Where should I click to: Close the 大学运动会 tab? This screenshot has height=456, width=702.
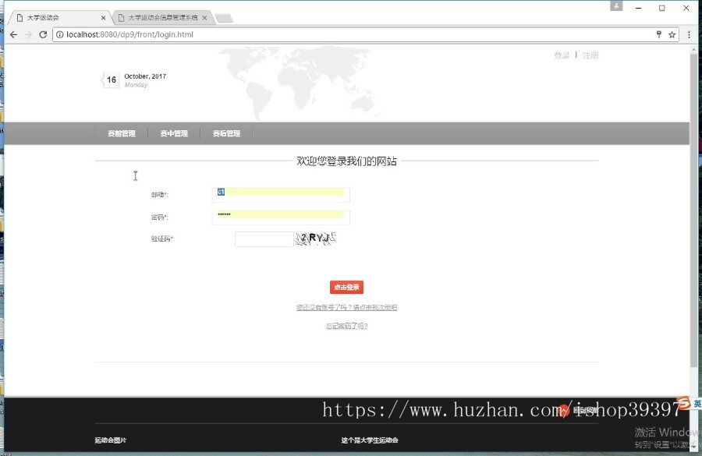(x=104, y=18)
